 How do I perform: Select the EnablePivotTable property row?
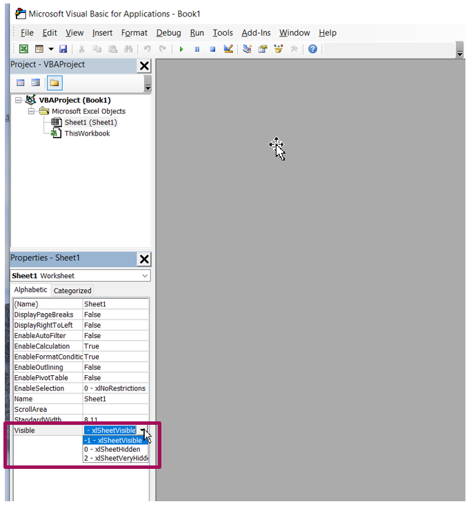81,378
